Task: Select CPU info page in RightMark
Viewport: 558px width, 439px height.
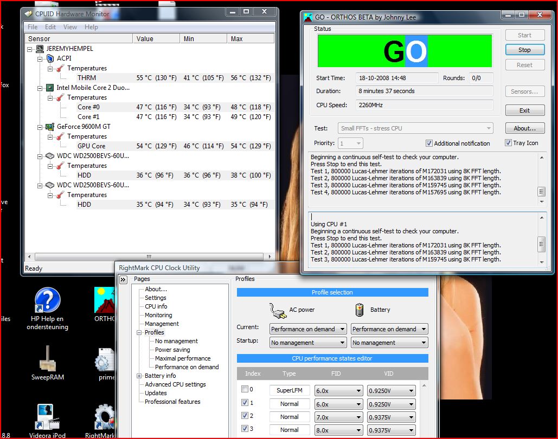Action: point(156,306)
